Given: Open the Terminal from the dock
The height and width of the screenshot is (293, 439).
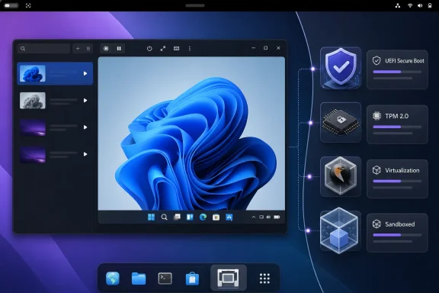Looking at the screenshot, I should click(165, 279).
